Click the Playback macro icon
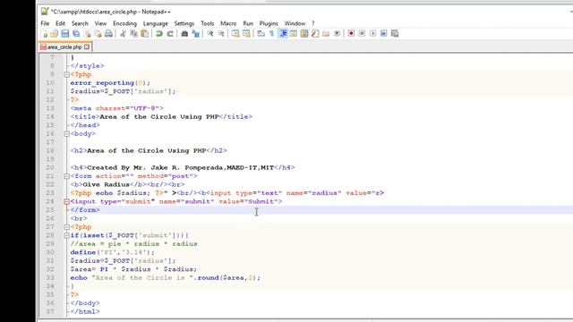 click(x=372, y=34)
